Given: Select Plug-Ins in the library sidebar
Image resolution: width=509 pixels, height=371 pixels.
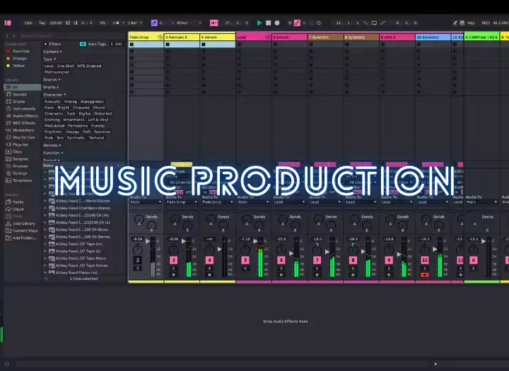Looking at the screenshot, I should click(x=20, y=144).
